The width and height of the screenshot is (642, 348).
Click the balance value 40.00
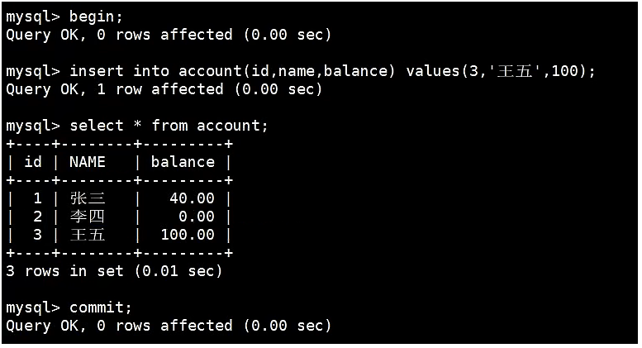pyautogui.click(x=192, y=198)
